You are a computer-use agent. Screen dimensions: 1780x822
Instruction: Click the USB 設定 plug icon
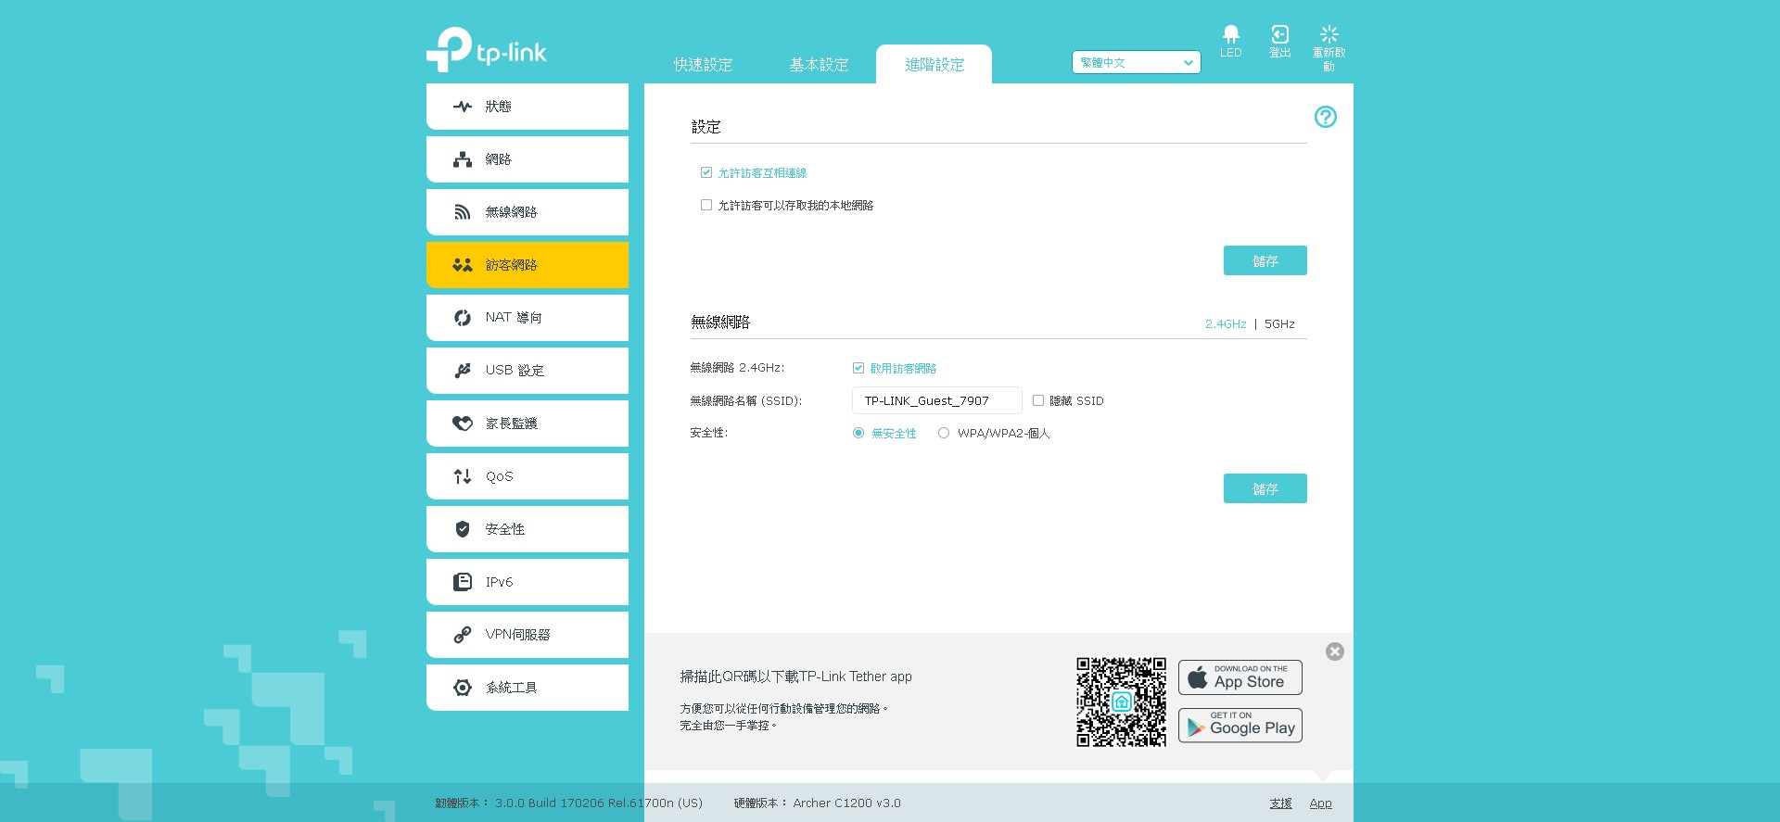pos(462,371)
